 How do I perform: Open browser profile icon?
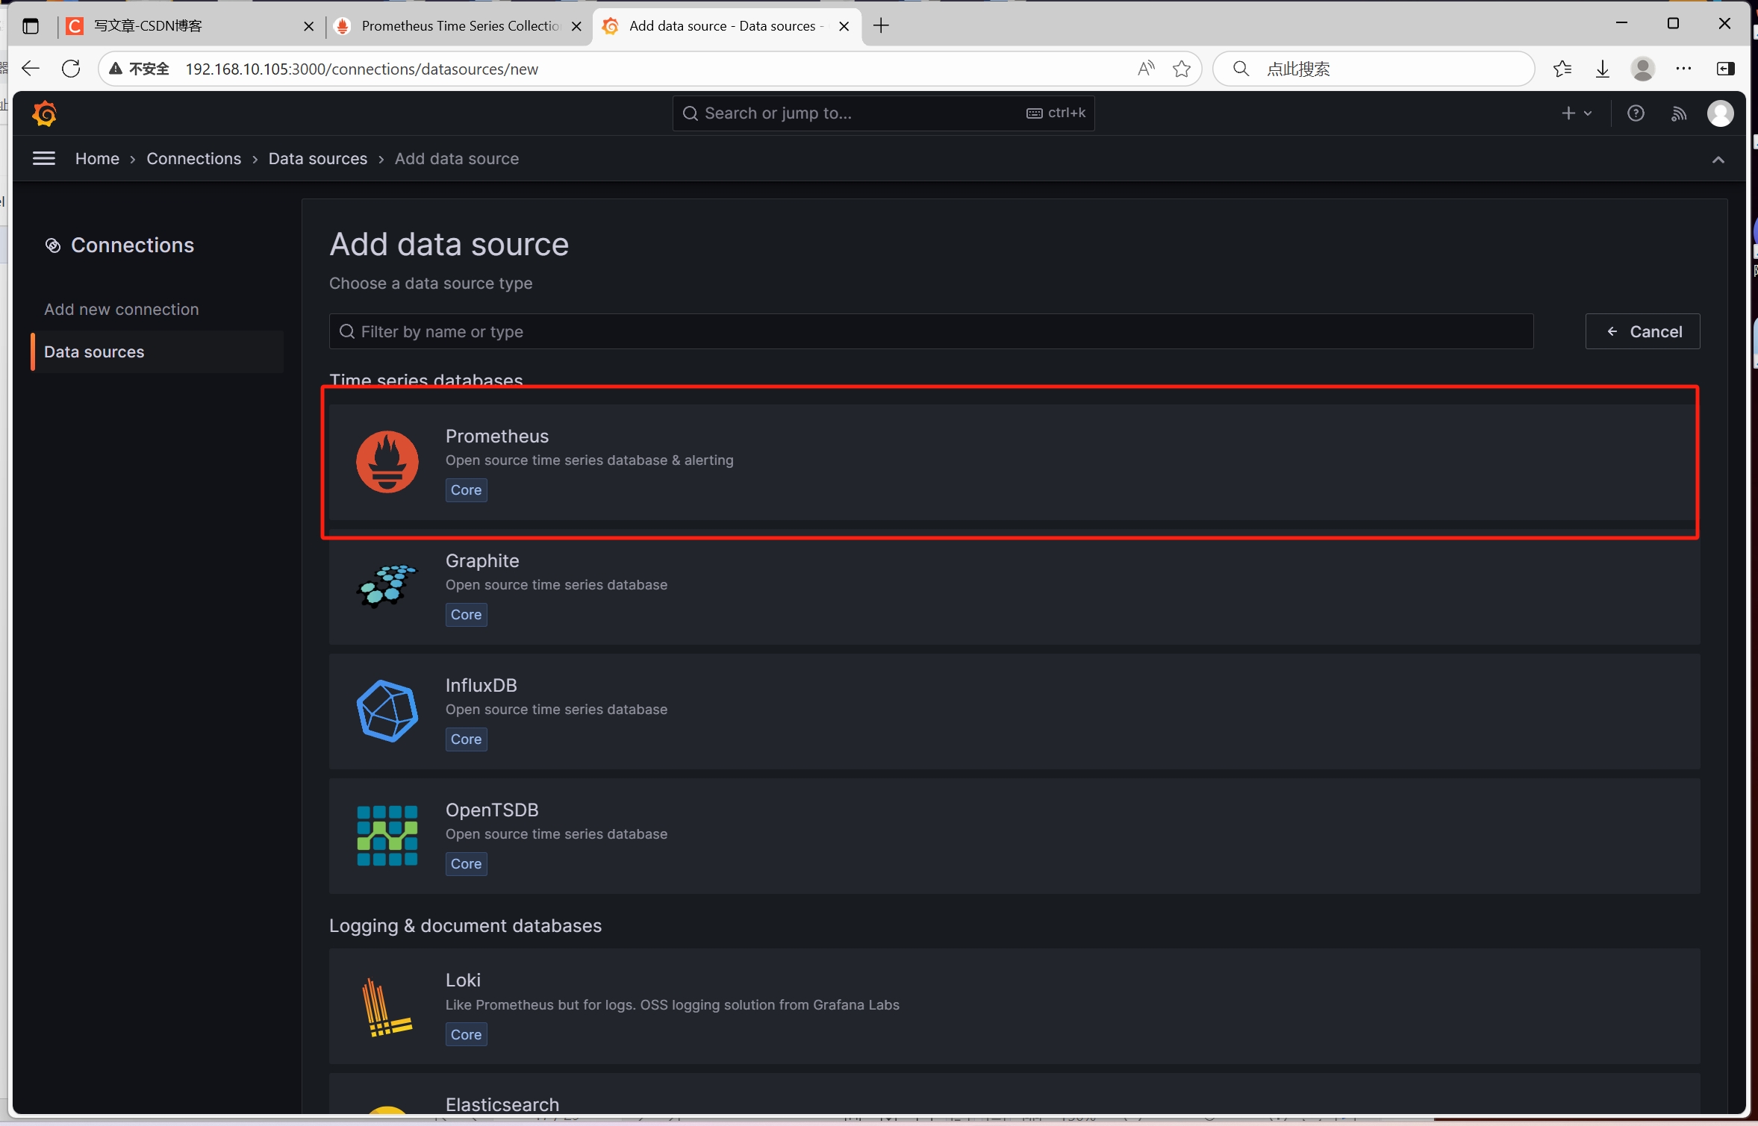[x=1642, y=69]
